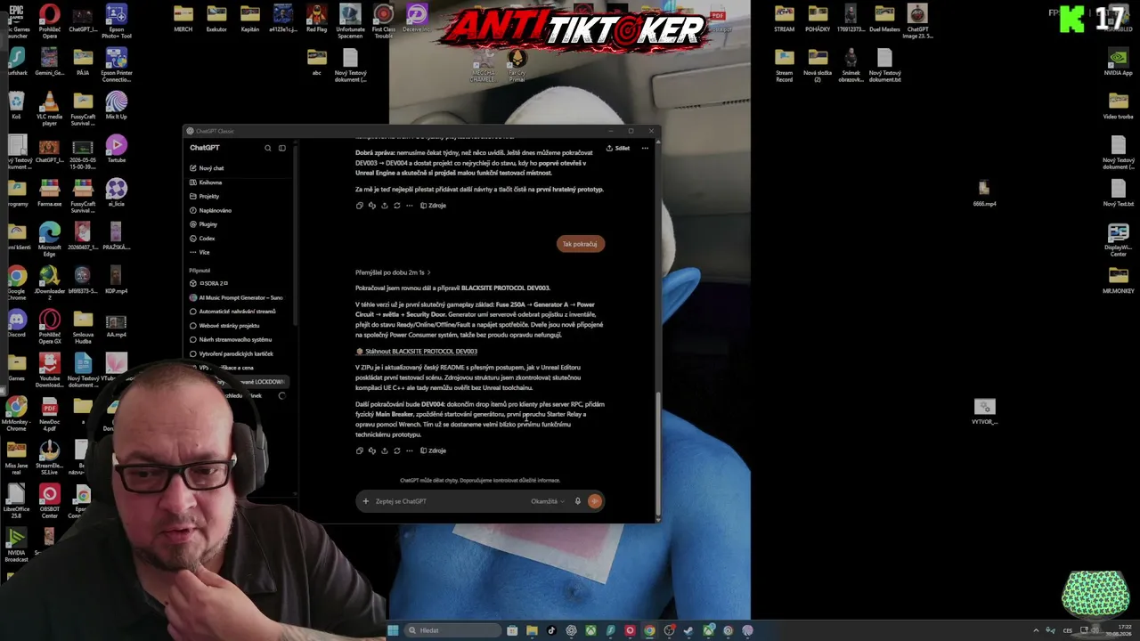The width and height of the screenshot is (1140, 641).
Task: Open the JDownloader 2 desktop shortcut
Action: click(49, 283)
